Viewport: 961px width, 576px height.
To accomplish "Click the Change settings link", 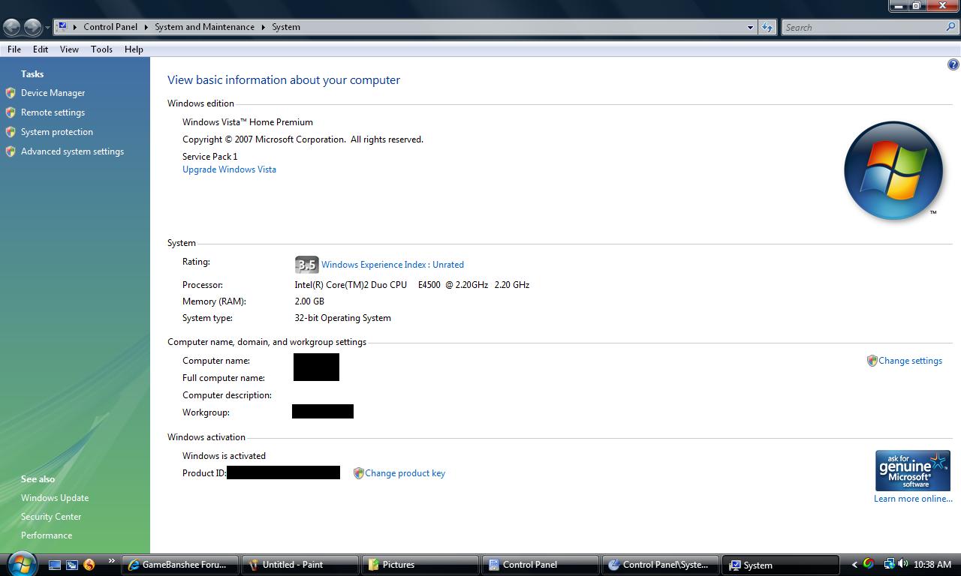I will click(x=910, y=361).
